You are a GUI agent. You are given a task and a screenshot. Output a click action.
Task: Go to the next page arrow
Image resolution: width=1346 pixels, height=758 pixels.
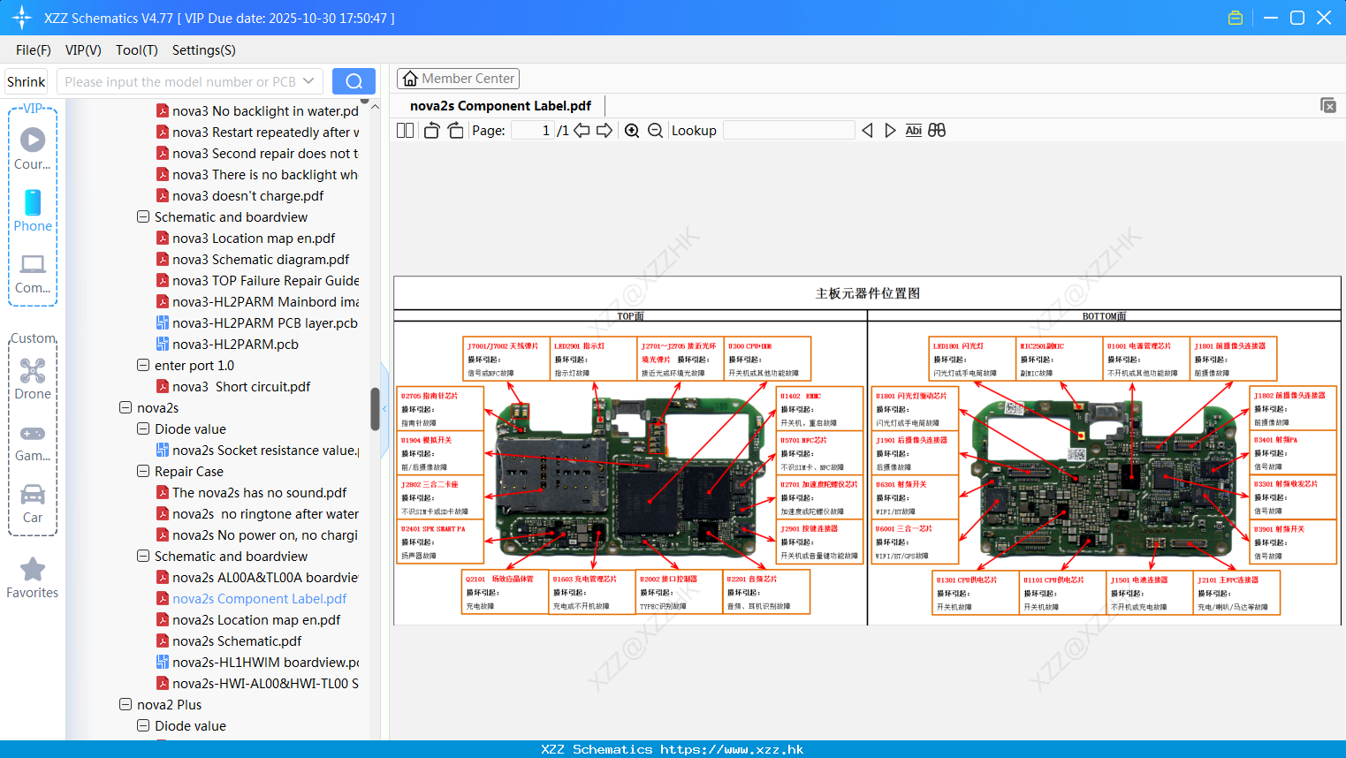605,131
